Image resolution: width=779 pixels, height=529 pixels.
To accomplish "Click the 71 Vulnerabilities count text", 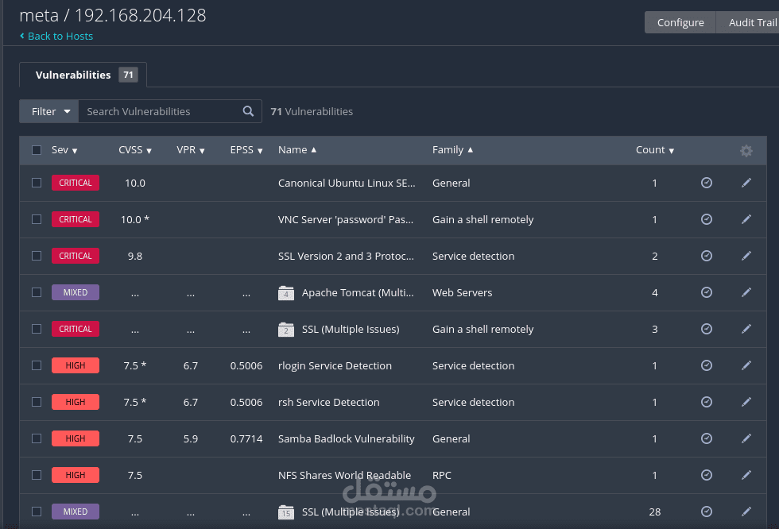I will coord(312,112).
